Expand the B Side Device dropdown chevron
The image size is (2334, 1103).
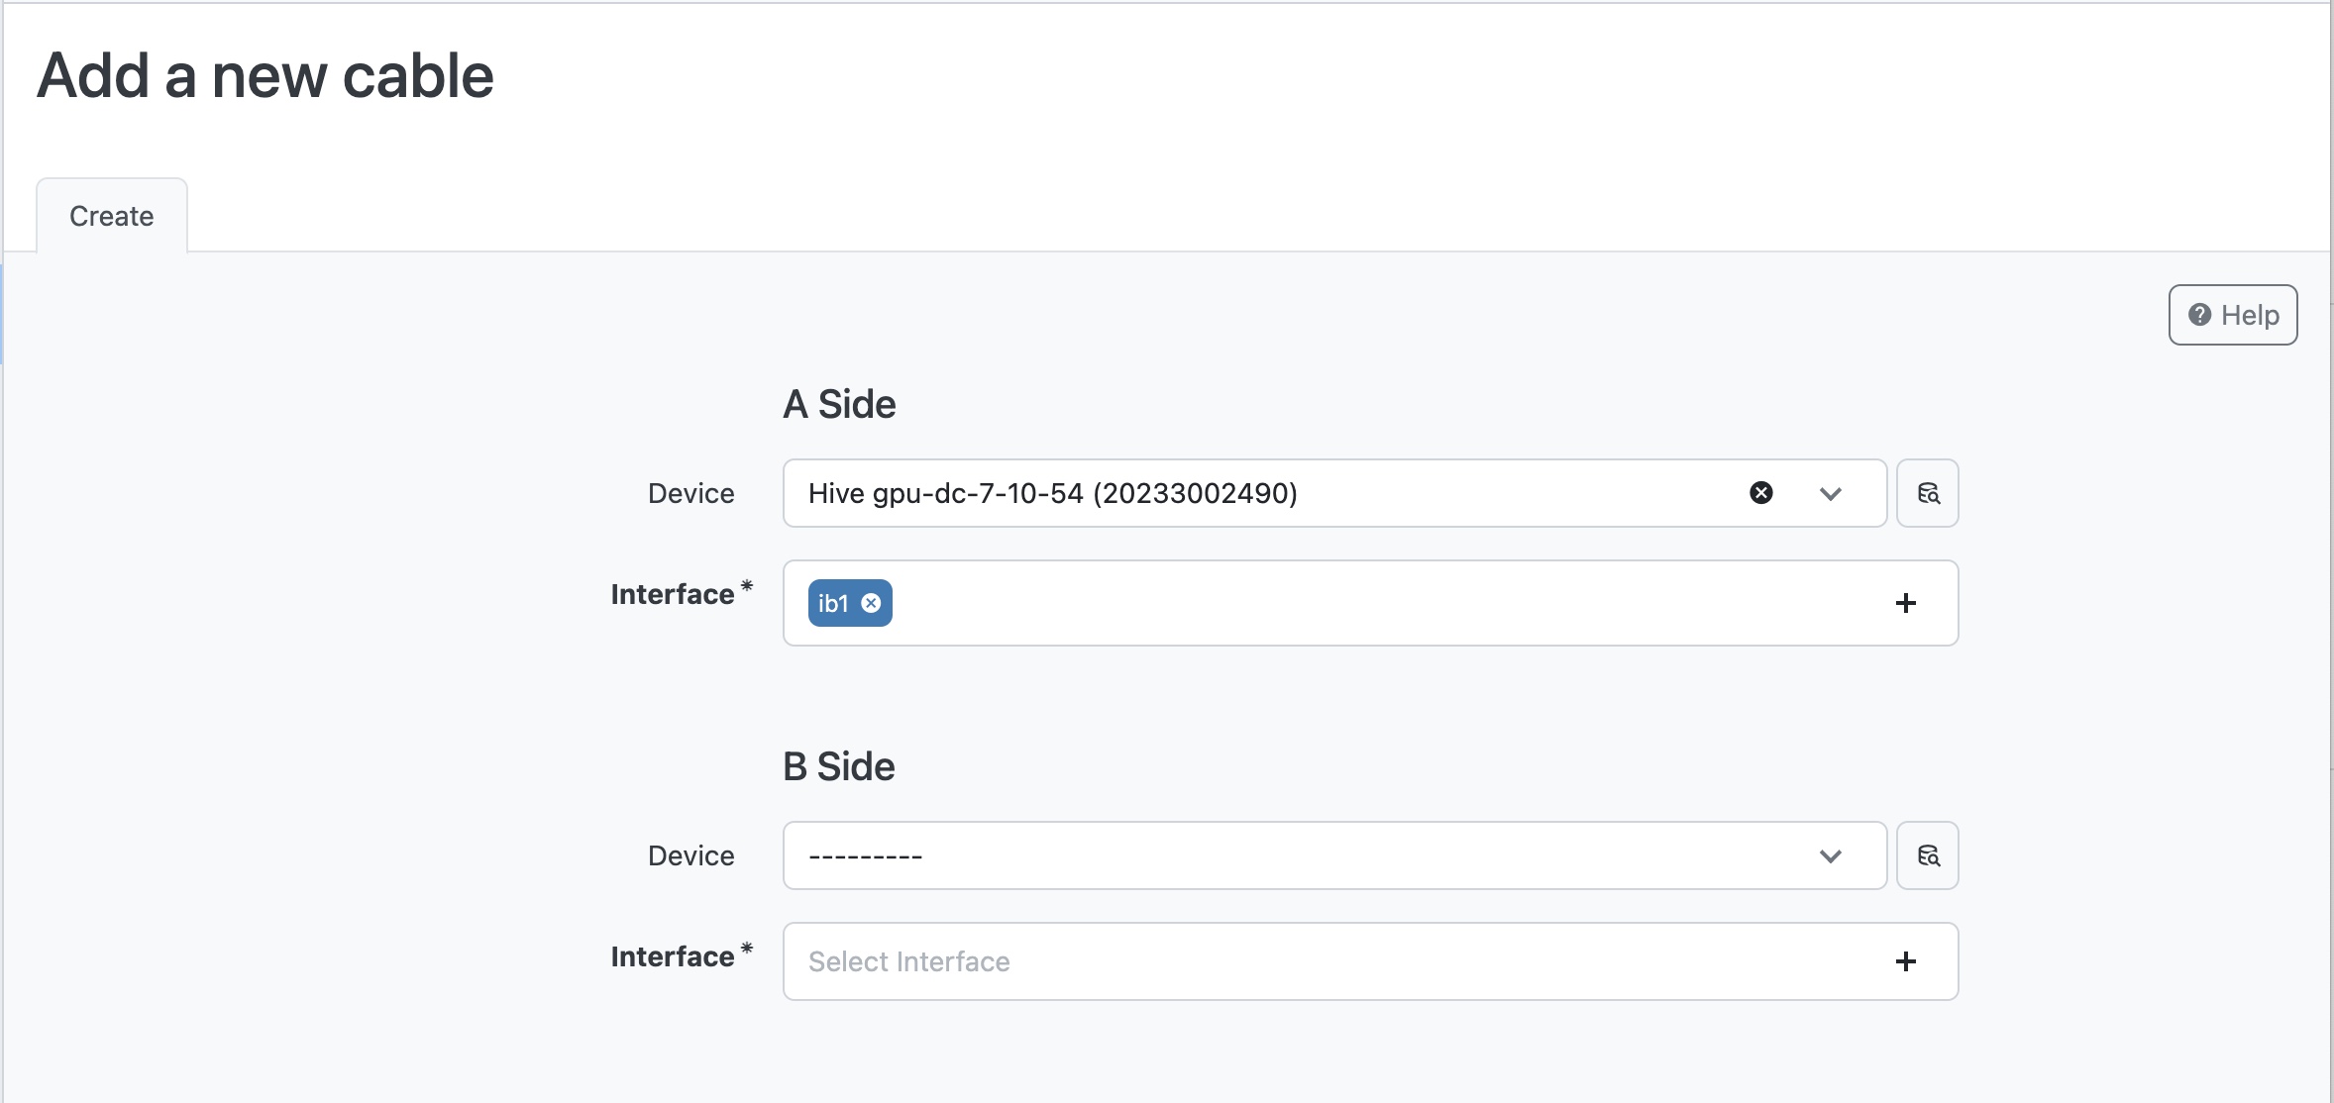(x=1830, y=855)
